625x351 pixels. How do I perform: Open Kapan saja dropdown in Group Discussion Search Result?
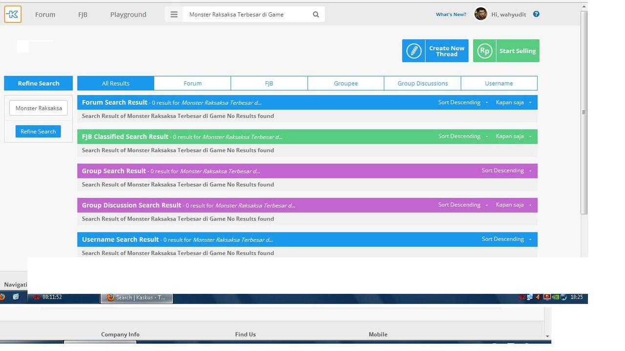tap(514, 205)
